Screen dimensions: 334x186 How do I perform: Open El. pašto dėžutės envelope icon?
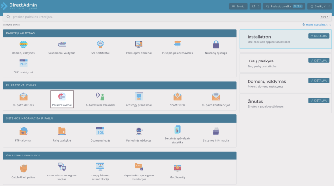23,96
